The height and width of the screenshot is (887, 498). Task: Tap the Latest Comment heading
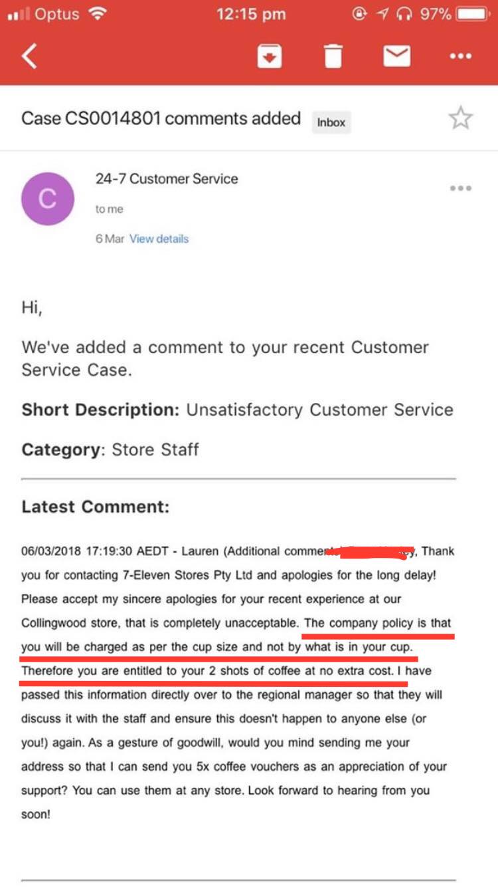tap(96, 507)
